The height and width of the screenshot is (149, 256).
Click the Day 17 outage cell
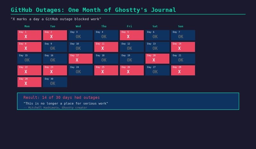[x=81, y=59]
